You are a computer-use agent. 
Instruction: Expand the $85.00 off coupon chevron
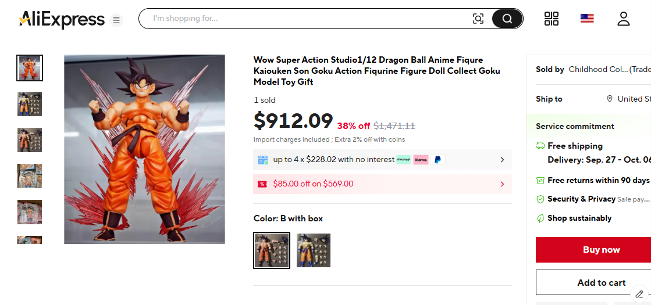point(502,184)
